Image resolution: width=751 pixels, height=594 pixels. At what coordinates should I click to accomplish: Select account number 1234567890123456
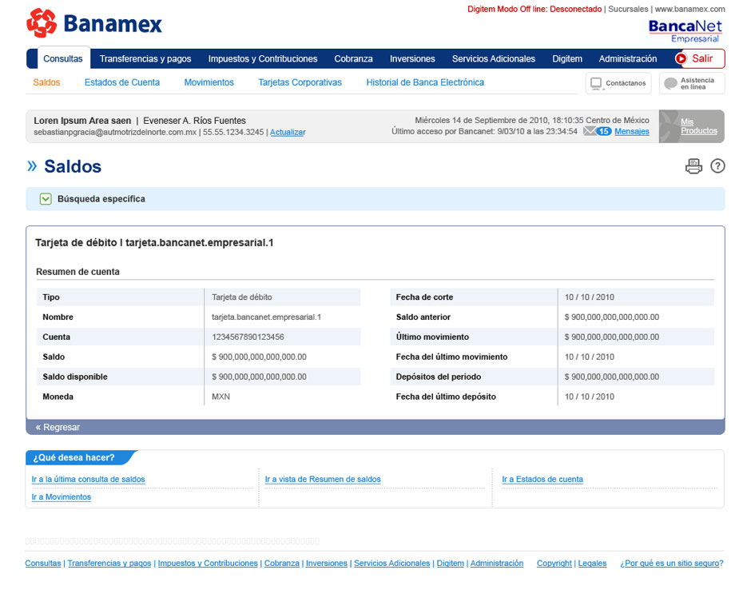(x=248, y=337)
